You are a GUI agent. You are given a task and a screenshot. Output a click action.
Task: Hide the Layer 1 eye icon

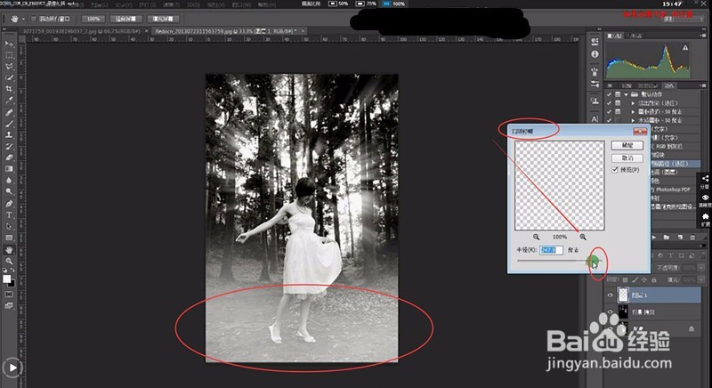(x=610, y=295)
